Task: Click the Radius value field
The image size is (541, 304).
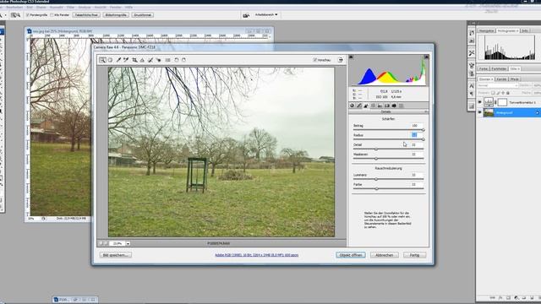Action: pos(416,135)
